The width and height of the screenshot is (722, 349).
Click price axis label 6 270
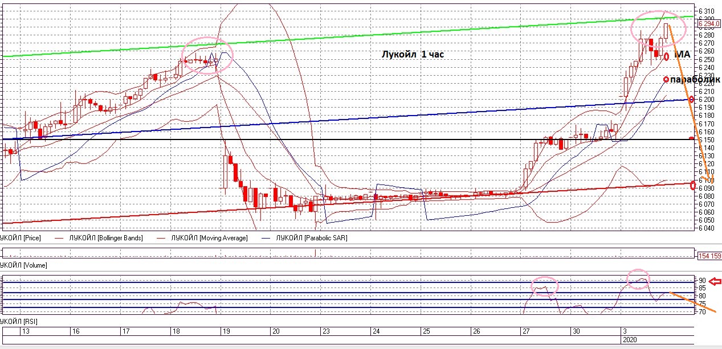(x=707, y=43)
